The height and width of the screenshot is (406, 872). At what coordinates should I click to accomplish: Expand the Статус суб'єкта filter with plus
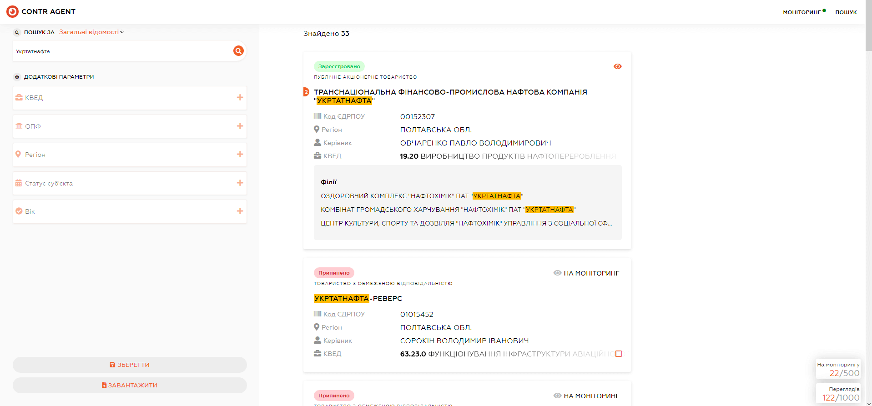240,183
